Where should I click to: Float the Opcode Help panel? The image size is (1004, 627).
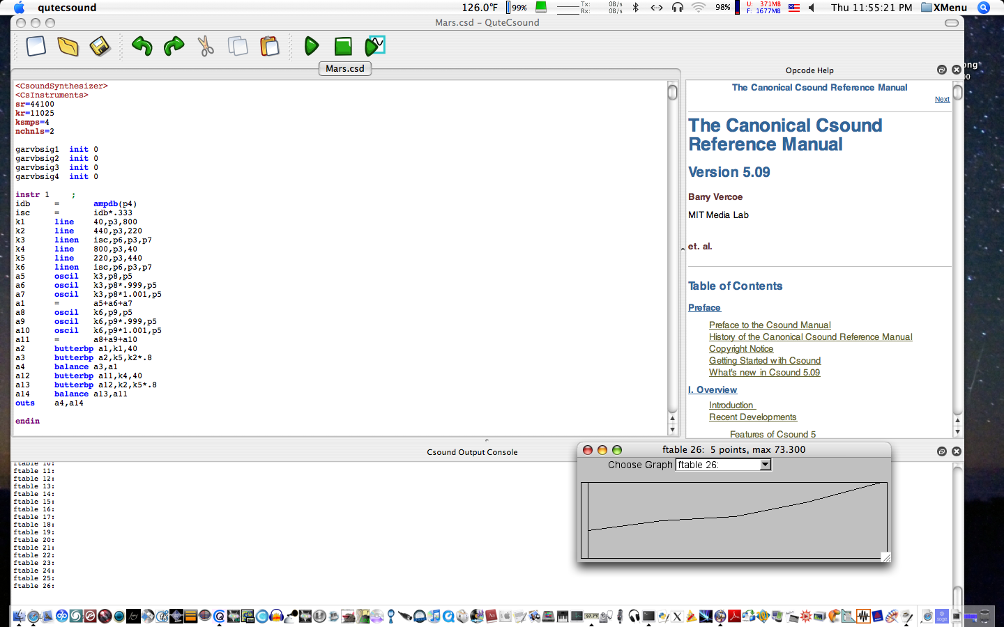[942, 70]
